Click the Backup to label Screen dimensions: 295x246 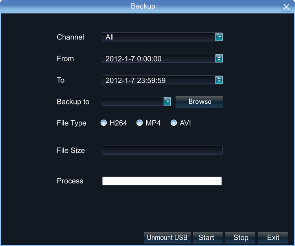73,102
